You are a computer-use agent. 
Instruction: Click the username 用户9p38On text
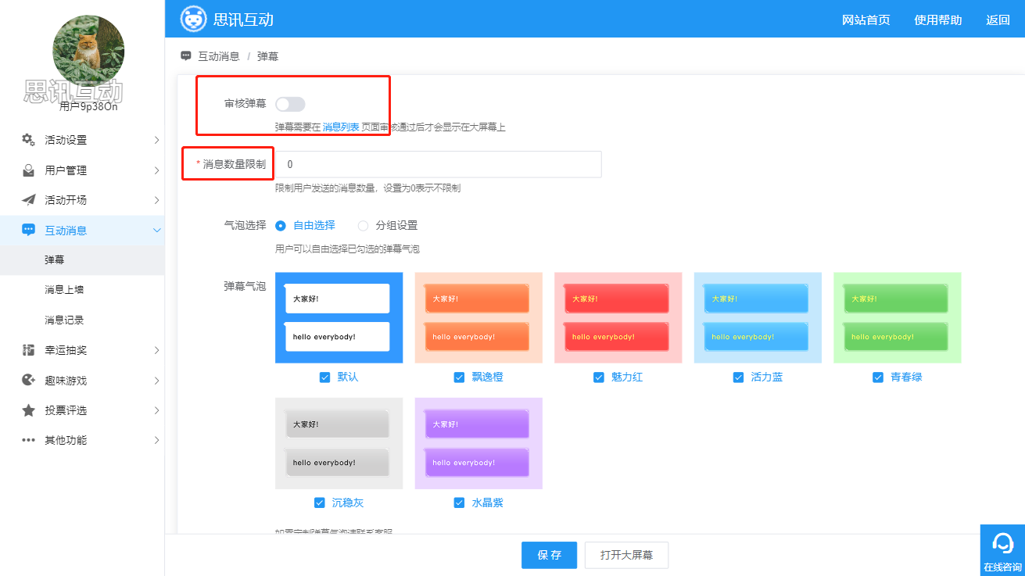click(88, 107)
